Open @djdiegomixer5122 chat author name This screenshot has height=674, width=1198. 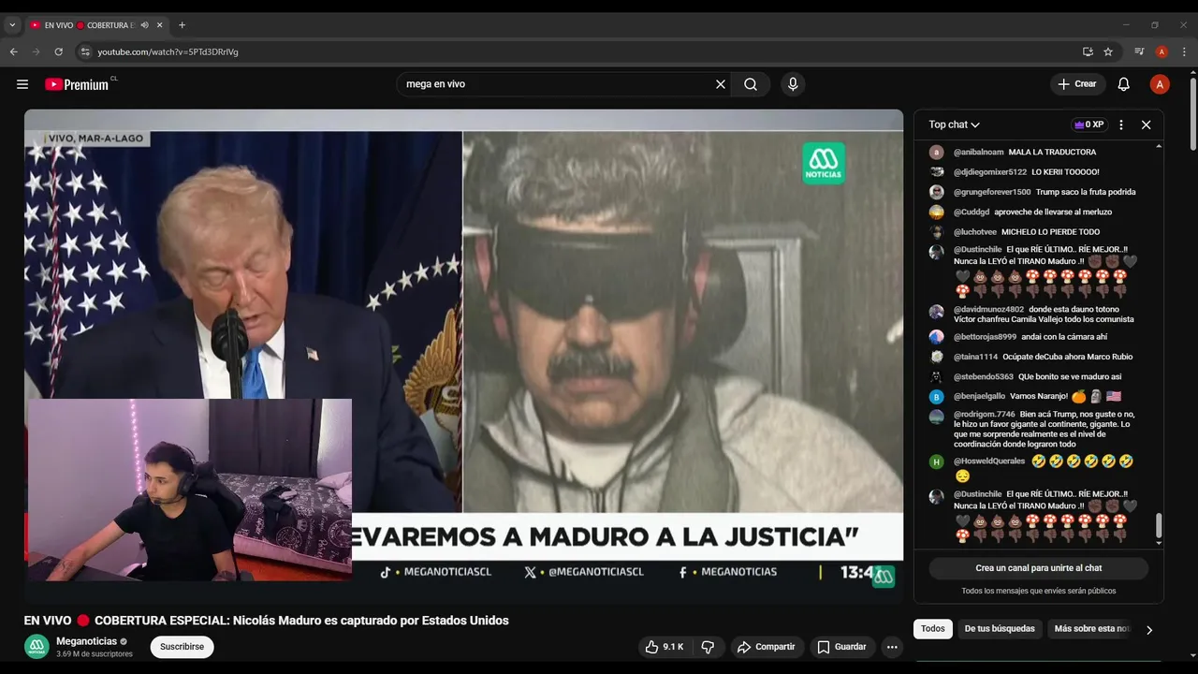point(990,172)
